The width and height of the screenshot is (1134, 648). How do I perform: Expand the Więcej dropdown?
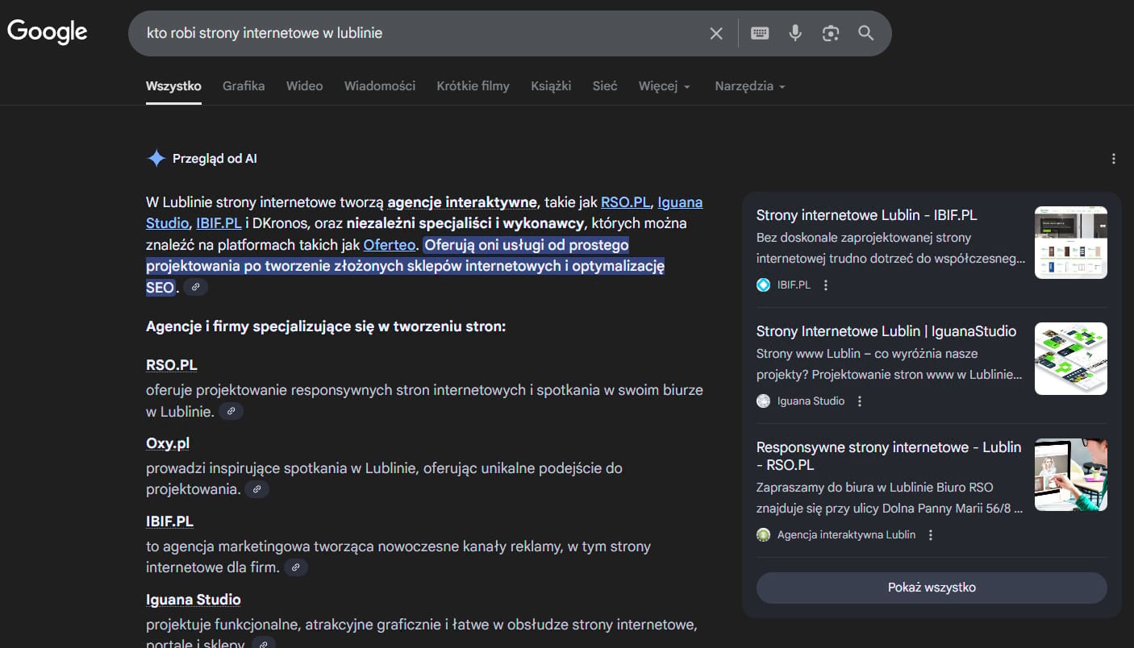click(665, 86)
